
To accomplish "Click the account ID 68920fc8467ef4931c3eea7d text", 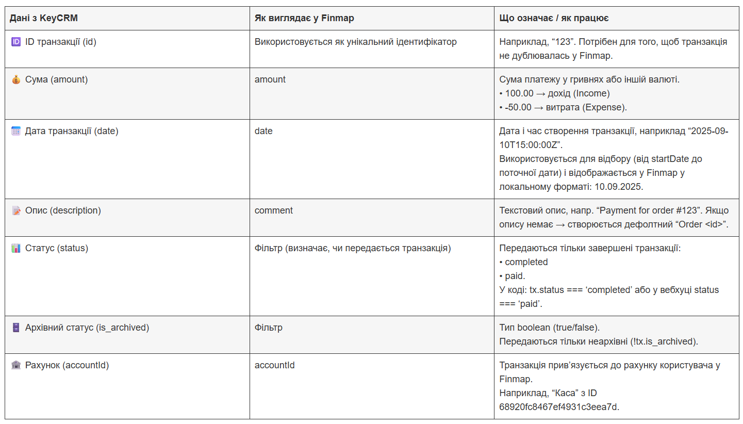I will [x=559, y=407].
